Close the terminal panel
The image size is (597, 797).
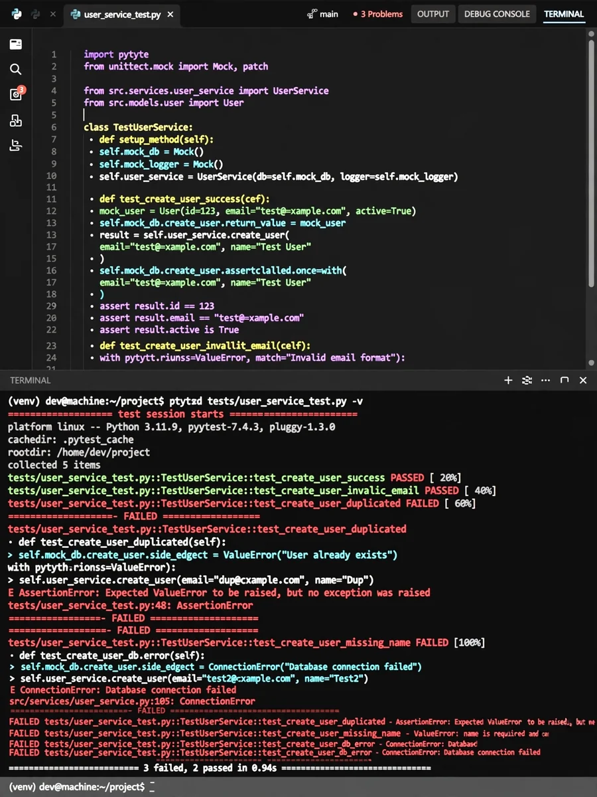(x=583, y=381)
